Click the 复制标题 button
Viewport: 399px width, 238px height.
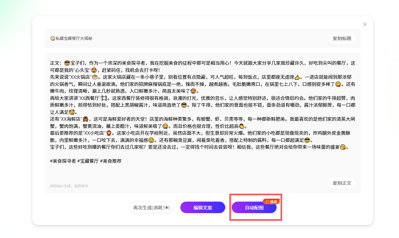(342, 38)
